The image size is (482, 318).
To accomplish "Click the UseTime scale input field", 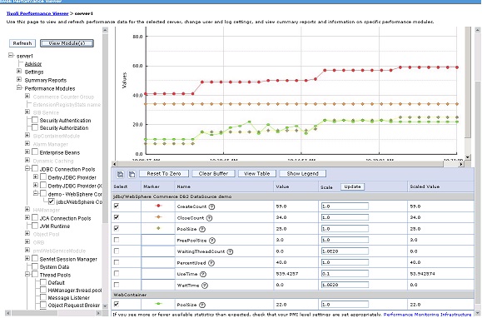I will 345,274.
